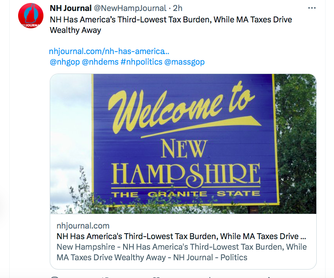This screenshot has height=278, width=334.
Task: Share the NH Journal tweet
Action: (270, 277)
